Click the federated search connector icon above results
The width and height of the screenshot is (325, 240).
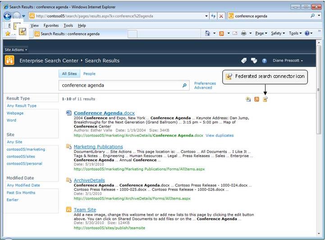265,100
